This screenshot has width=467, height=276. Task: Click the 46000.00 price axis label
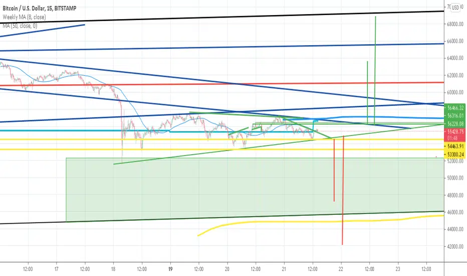point(455,212)
